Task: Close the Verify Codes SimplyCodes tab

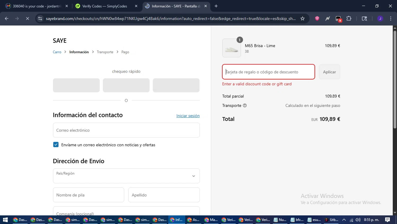Action: click(x=136, y=6)
